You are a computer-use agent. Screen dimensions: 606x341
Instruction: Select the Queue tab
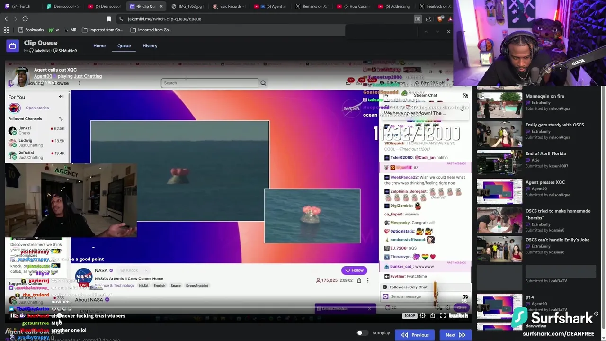click(124, 46)
